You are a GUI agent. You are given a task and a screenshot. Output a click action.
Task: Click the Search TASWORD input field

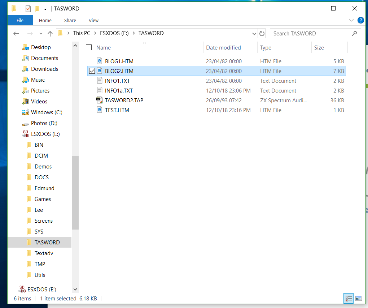click(315, 33)
